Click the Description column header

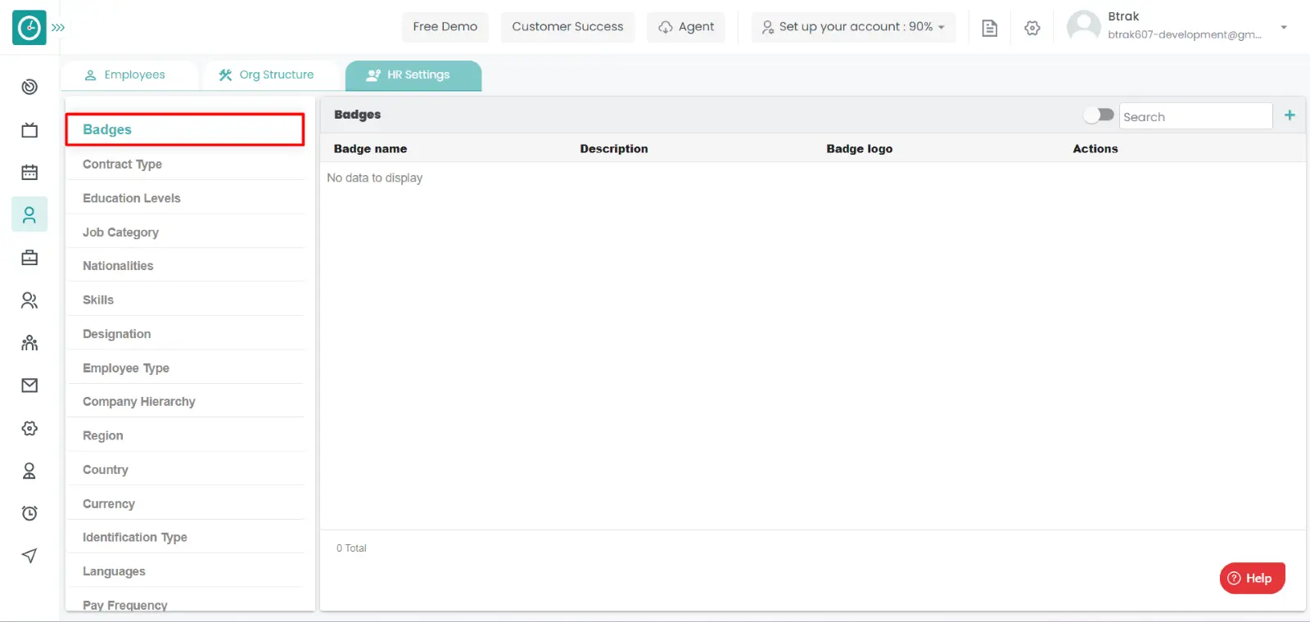[614, 149]
